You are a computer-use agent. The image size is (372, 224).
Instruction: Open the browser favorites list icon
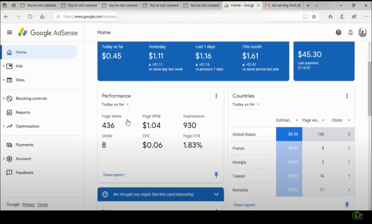tap(330, 16)
